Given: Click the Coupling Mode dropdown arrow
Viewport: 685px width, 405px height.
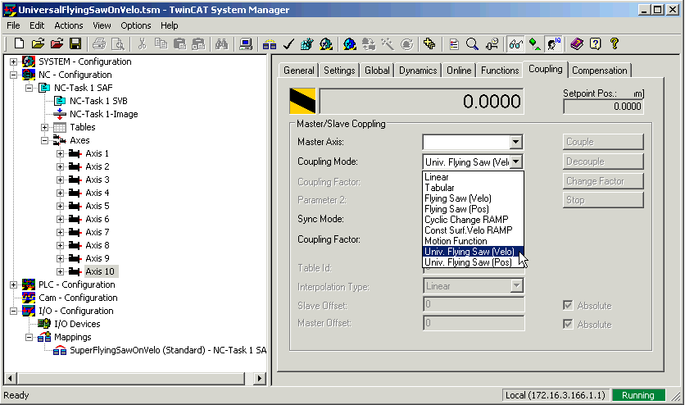Looking at the screenshot, I should coord(516,162).
